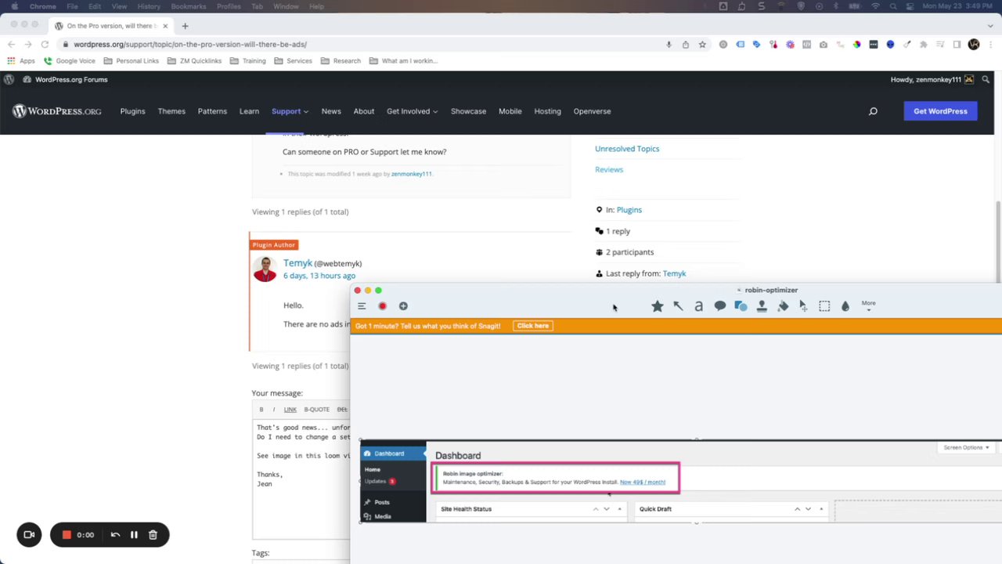Open the Bookmarks menu in the menu bar
The height and width of the screenshot is (564, 1002).
click(x=188, y=6)
